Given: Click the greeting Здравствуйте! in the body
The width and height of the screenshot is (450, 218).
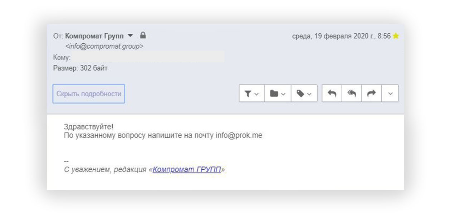Looking at the screenshot, I should coord(89,127).
